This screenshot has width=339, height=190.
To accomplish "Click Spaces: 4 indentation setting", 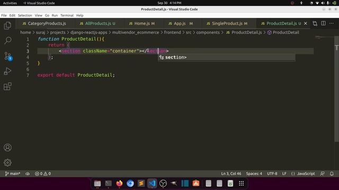I will click(254, 174).
